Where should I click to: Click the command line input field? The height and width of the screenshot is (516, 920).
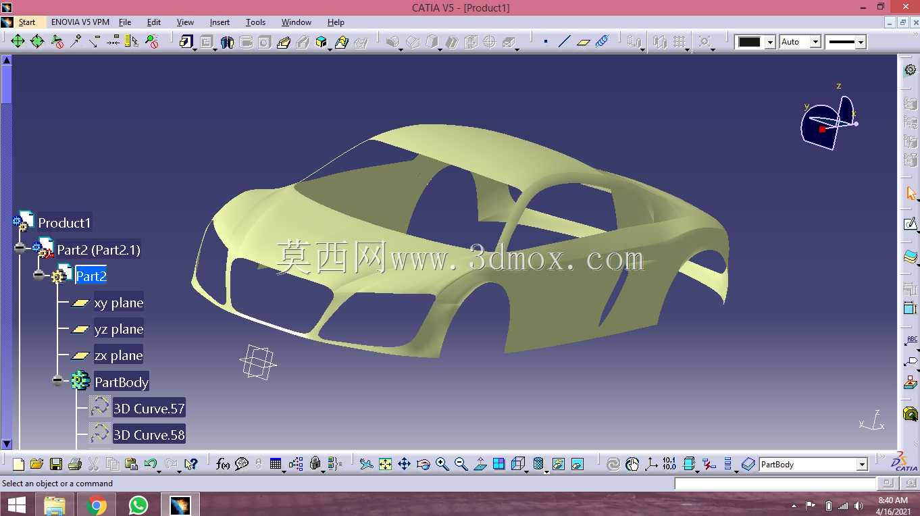coord(775,484)
